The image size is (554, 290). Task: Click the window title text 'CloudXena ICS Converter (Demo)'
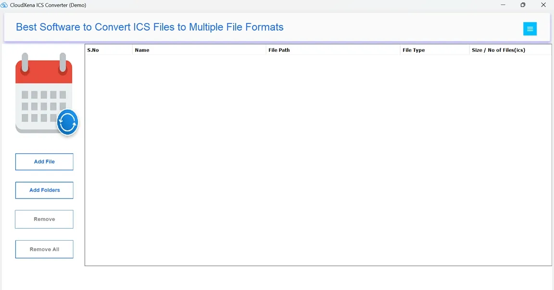click(x=48, y=5)
